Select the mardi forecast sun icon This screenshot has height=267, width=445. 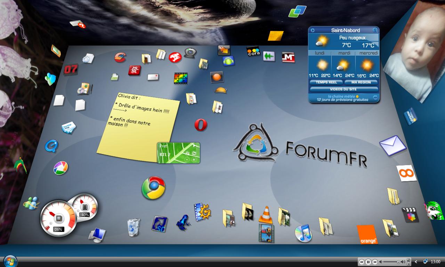coord(343,65)
